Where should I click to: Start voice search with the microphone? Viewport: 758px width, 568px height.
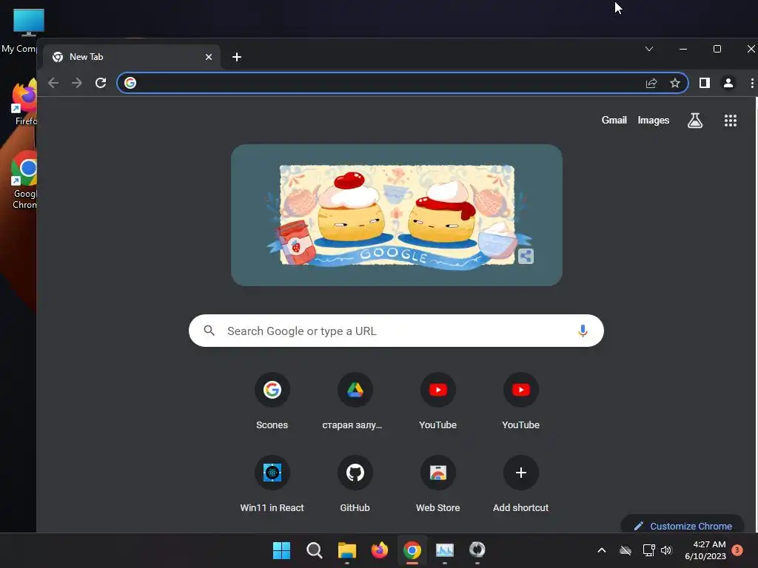(x=583, y=331)
